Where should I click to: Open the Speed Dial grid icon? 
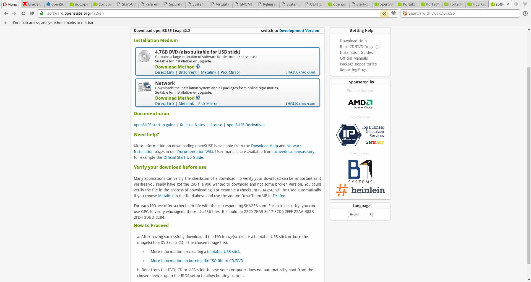tap(32, 13)
